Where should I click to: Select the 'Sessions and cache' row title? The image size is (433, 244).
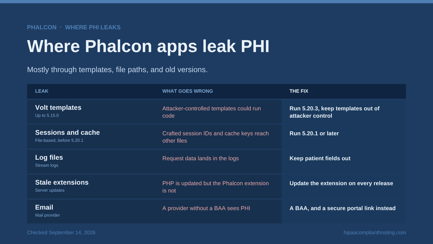[x=67, y=133]
